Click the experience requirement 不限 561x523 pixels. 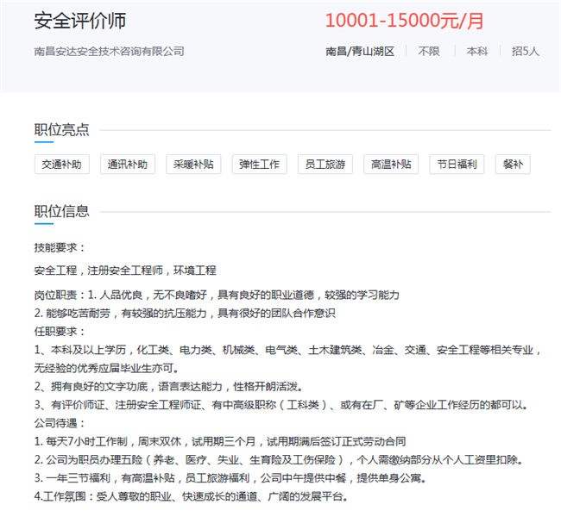[429, 52]
